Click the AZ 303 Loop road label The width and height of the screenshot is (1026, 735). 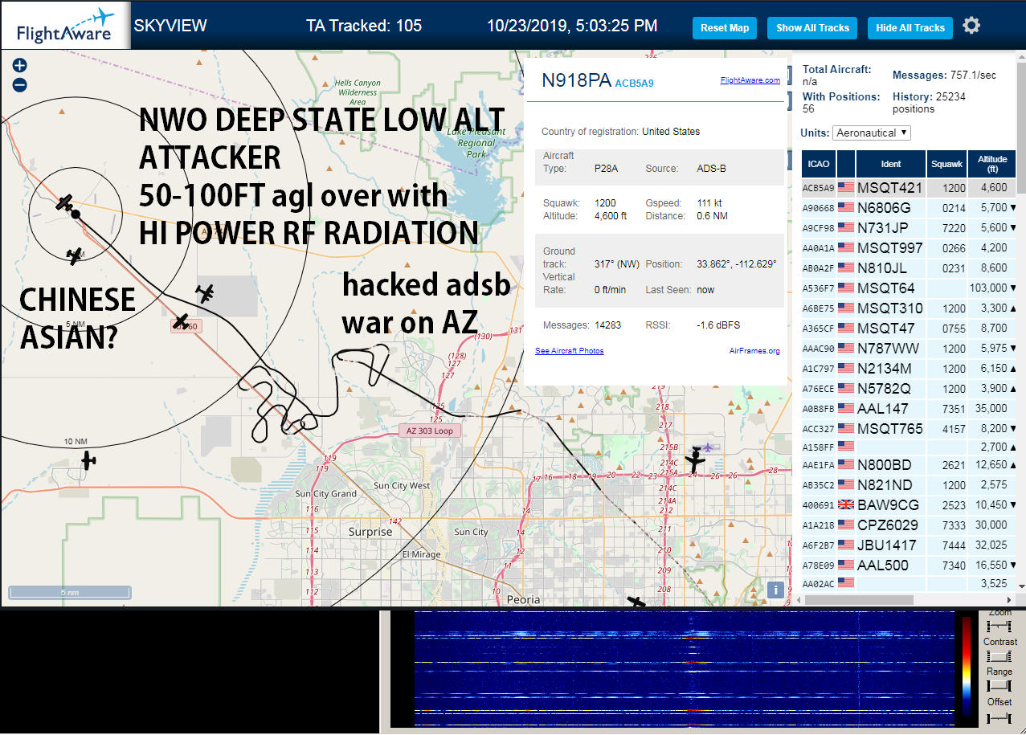click(429, 431)
